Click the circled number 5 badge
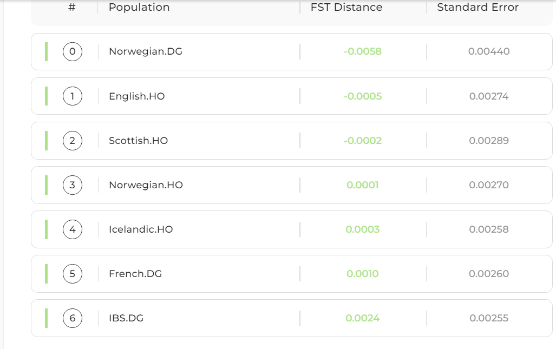The width and height of the screenshot is (556, 349). [73, 274]
